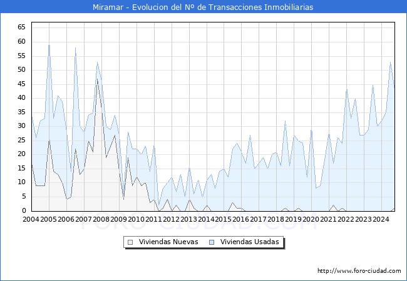
Task: Click the 2015 x-axis label
Action: point(224,219)
